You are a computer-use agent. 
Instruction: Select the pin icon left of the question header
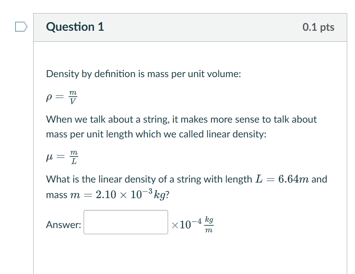[21, 26]
